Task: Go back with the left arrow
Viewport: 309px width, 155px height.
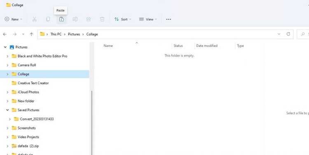Action: pyautogui.click(x=5, y=34)
